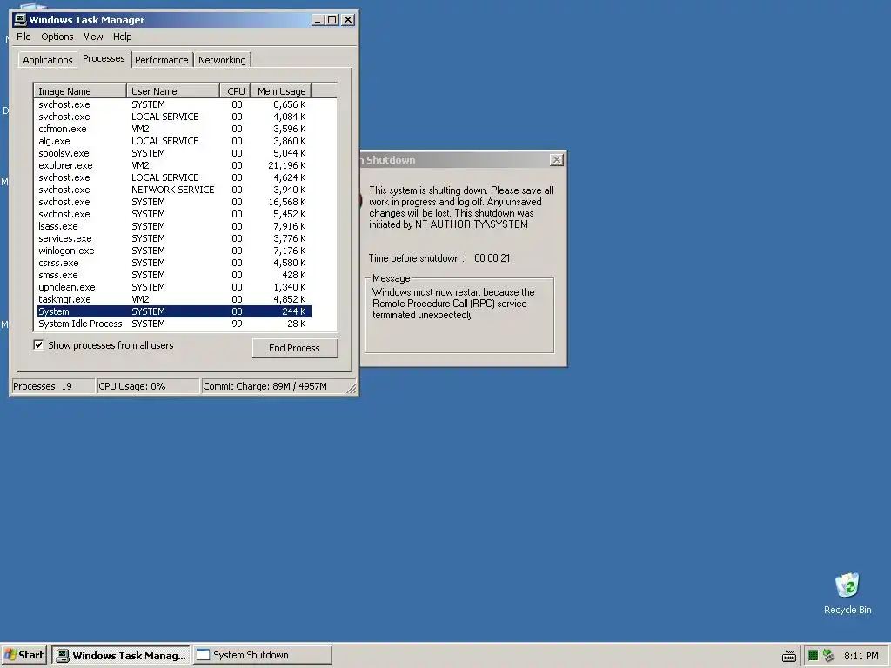The width and height of the screenshot is (891, 668).
Task: Toggle Show processes from all users
Action: point(38,344)
